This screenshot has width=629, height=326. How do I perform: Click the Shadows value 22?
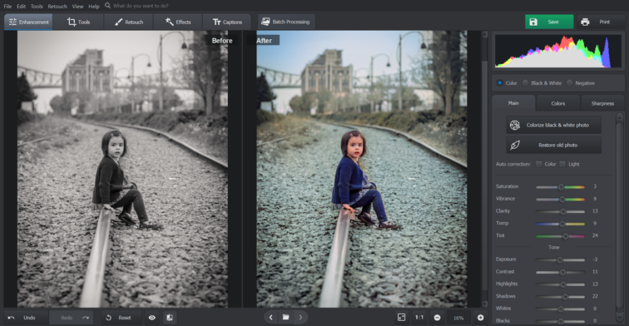595,297
